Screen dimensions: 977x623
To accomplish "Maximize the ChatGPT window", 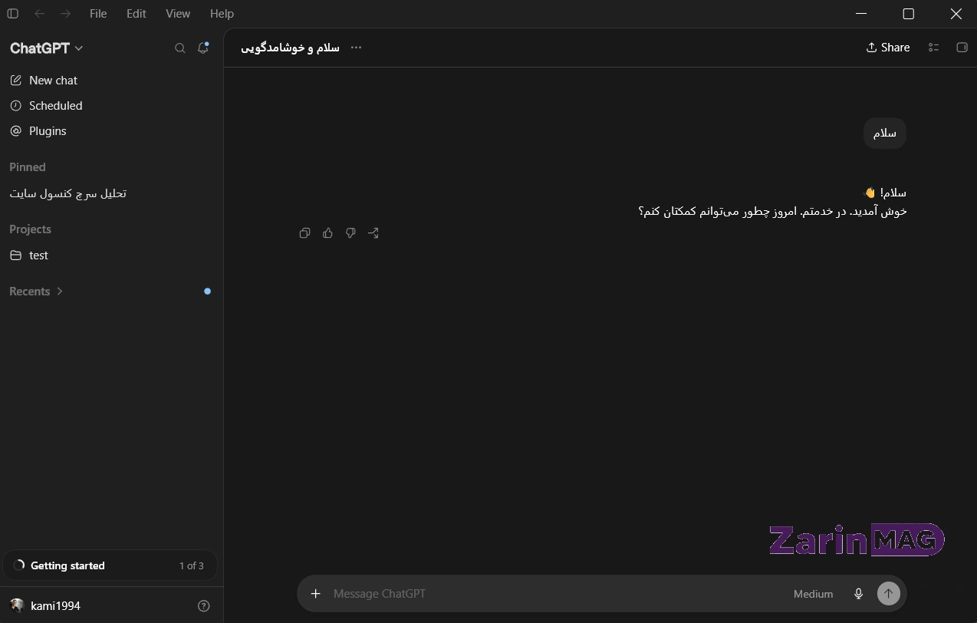I will (909, 14).
